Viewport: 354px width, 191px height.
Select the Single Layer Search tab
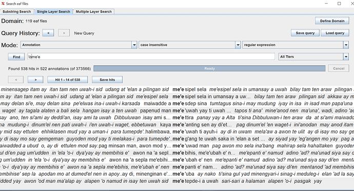pyautogui.click(x=53, y=11)
